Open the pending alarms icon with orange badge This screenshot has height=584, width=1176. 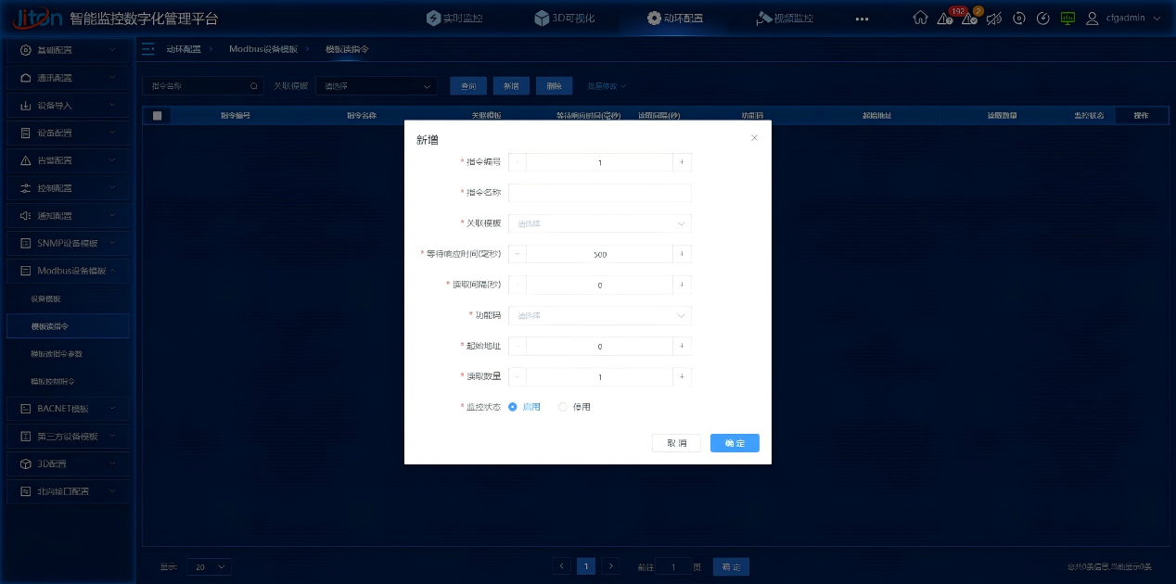970,19
